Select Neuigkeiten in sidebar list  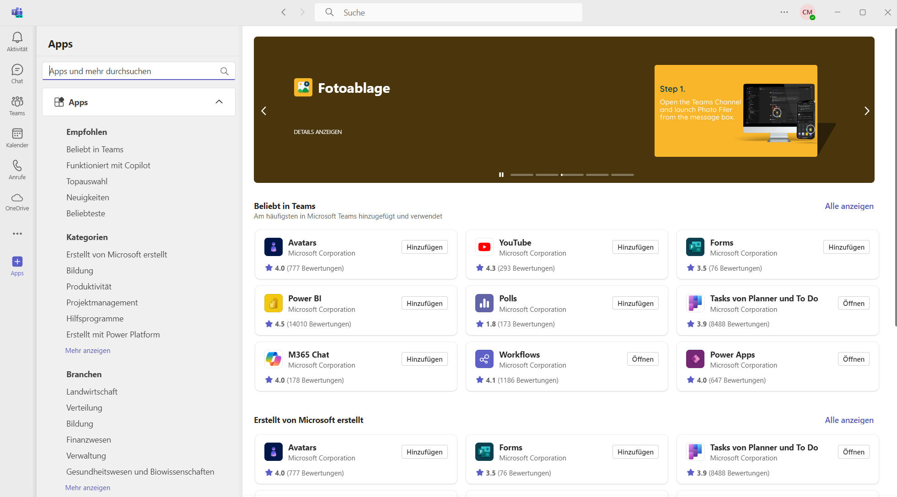[x=88, y=198]
